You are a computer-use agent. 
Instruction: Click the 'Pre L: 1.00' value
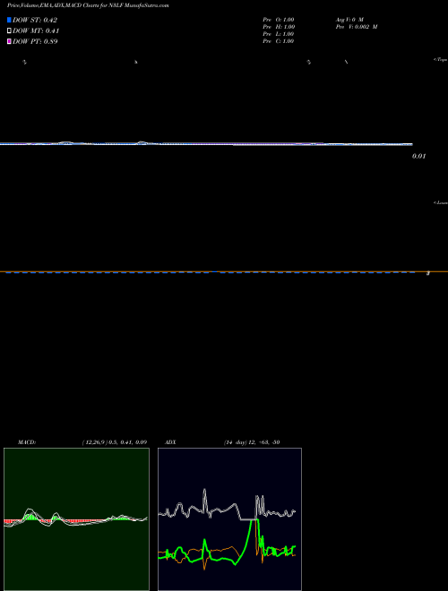pos(279,34)
